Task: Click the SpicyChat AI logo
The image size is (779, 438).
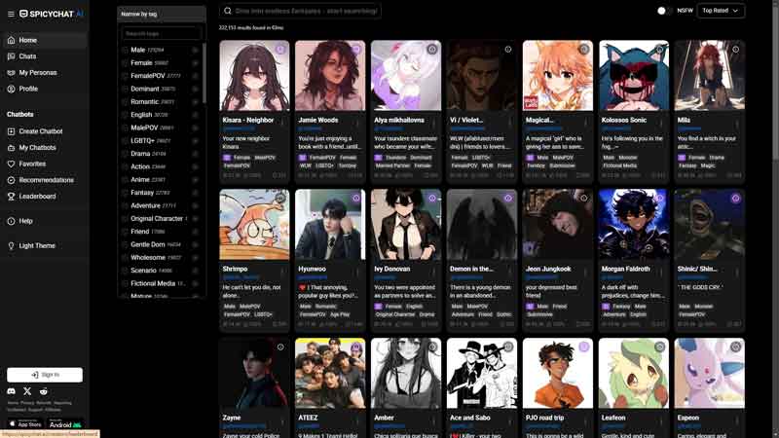Action: (x=52, y=14)
